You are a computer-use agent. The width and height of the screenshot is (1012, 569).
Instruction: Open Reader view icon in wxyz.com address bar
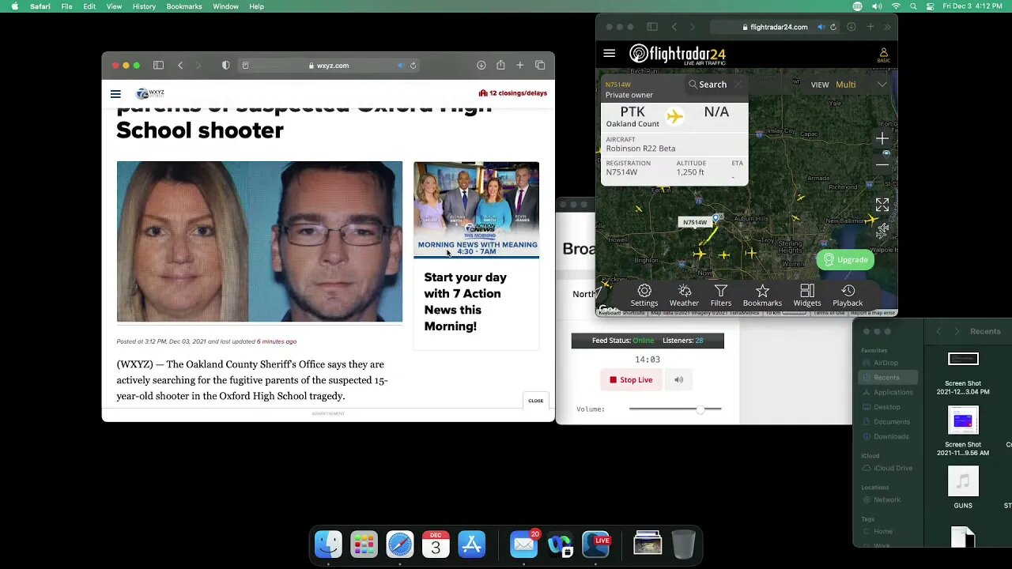pos(245,66)
